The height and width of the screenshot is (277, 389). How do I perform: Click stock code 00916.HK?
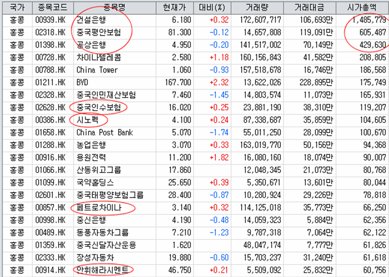click(x=50, y=157)
